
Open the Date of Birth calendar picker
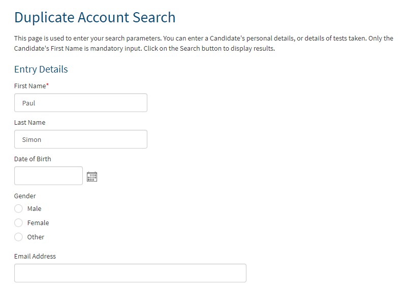coord(92,176)
